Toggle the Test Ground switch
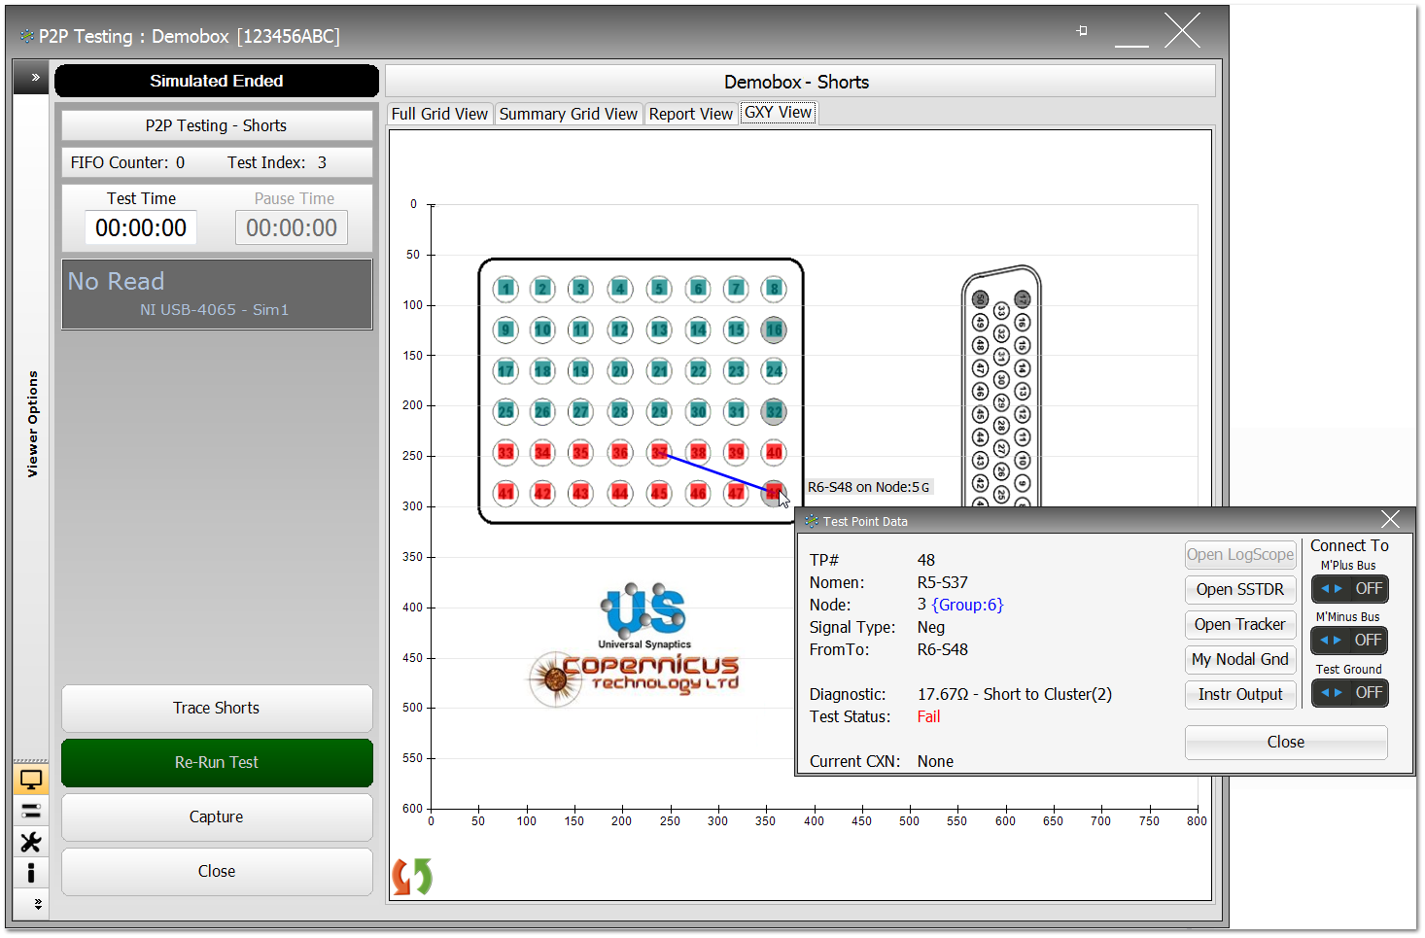This screenshot has height=938, width=1425. point(1349,693)
